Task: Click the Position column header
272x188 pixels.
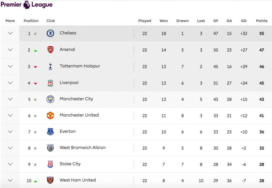Action: click(31, 21)
